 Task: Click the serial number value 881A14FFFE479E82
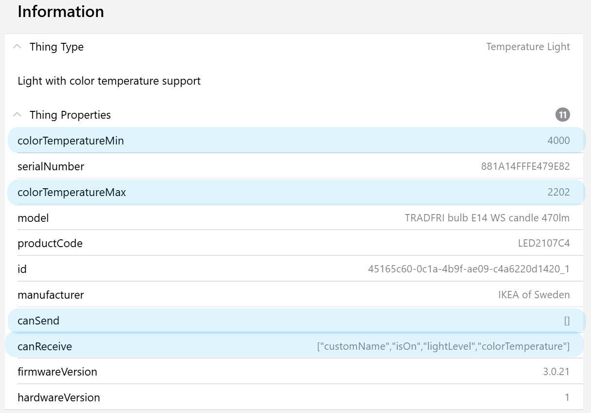[x=525, y=166]
